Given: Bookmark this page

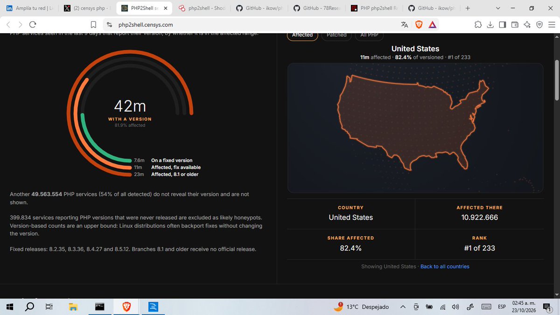Looking at the screenshot, I should (x=93, y=25).
